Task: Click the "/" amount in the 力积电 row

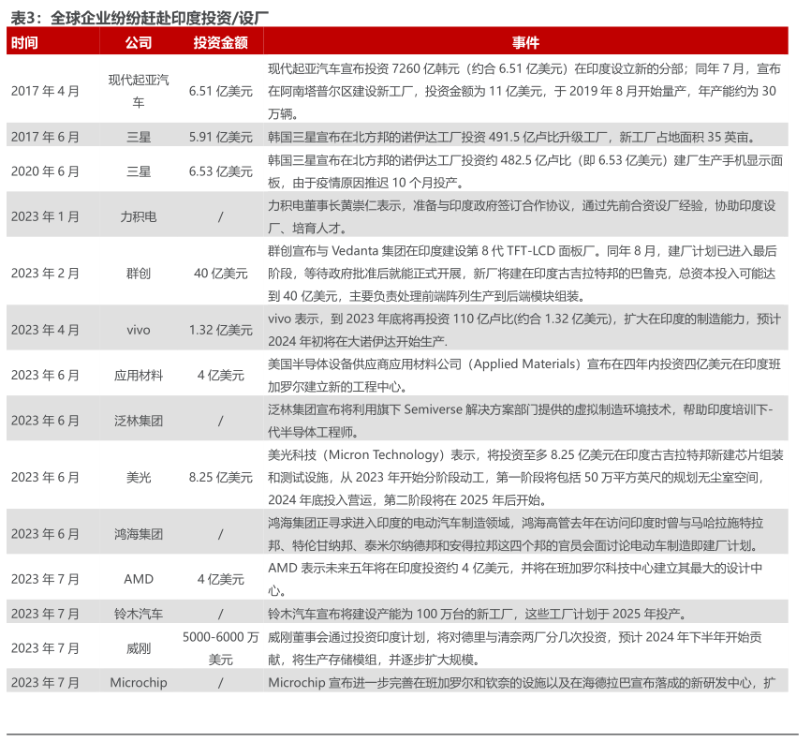Action: [x=220, y=216]
